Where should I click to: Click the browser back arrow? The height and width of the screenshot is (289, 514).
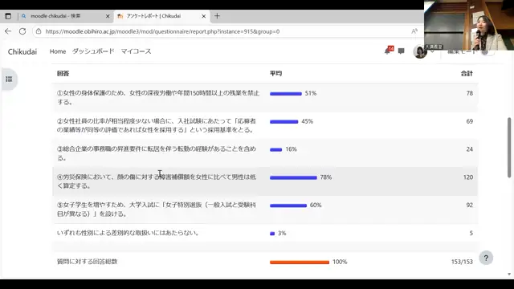(x=8, y=31)
